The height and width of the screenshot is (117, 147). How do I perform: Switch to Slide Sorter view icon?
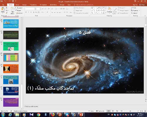tap(113, 111)
